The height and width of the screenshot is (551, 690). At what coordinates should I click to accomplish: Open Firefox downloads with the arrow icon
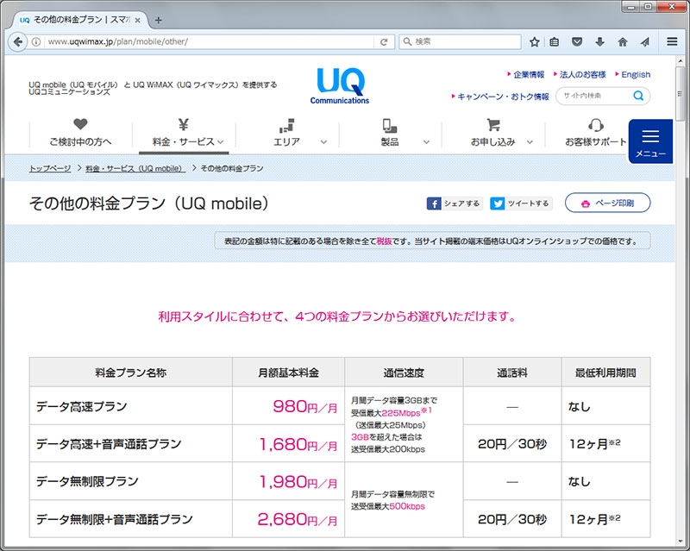point(599,41)
